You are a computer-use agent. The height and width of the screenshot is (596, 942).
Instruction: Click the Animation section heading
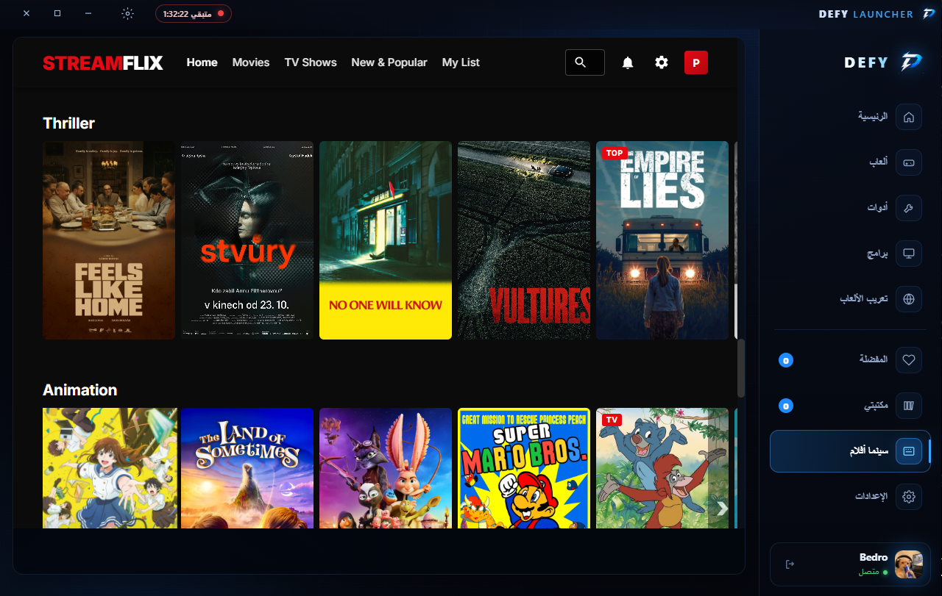(80, 390)
